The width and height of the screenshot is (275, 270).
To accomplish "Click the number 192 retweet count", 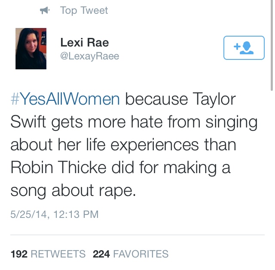I will [x=18, y=254].
